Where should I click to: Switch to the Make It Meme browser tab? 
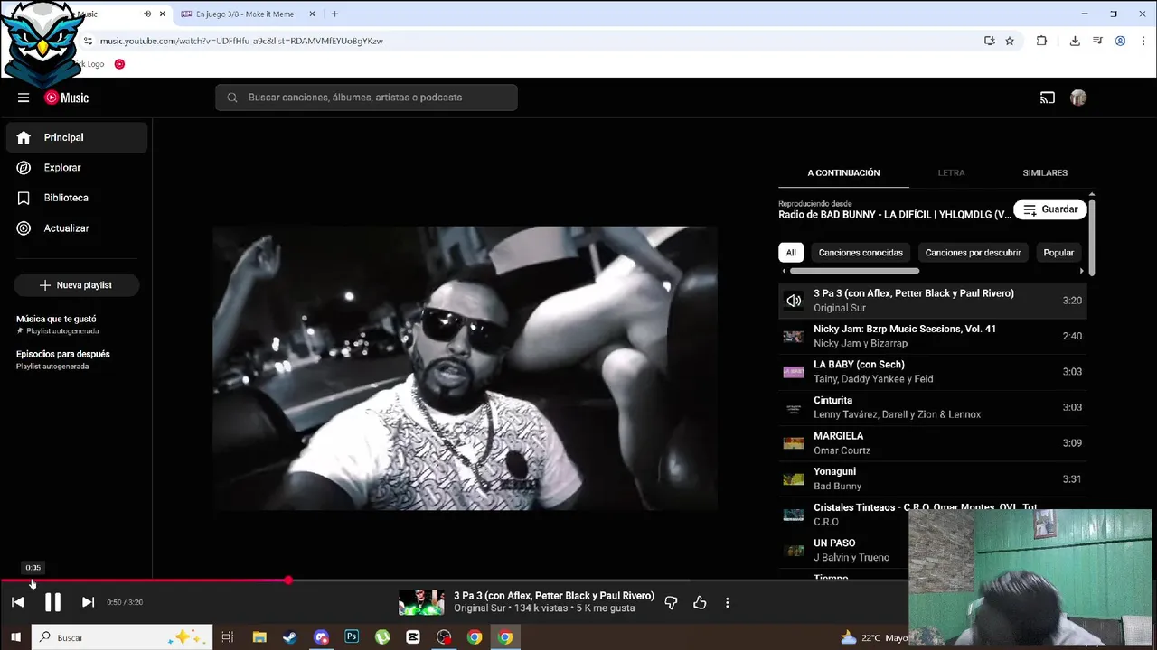[244, 14]
